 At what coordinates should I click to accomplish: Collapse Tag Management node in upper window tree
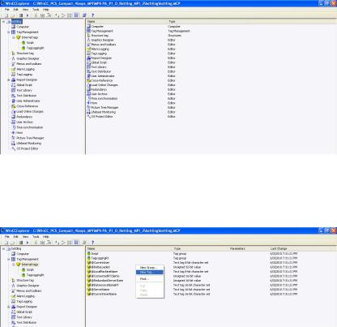pos(9,32)
